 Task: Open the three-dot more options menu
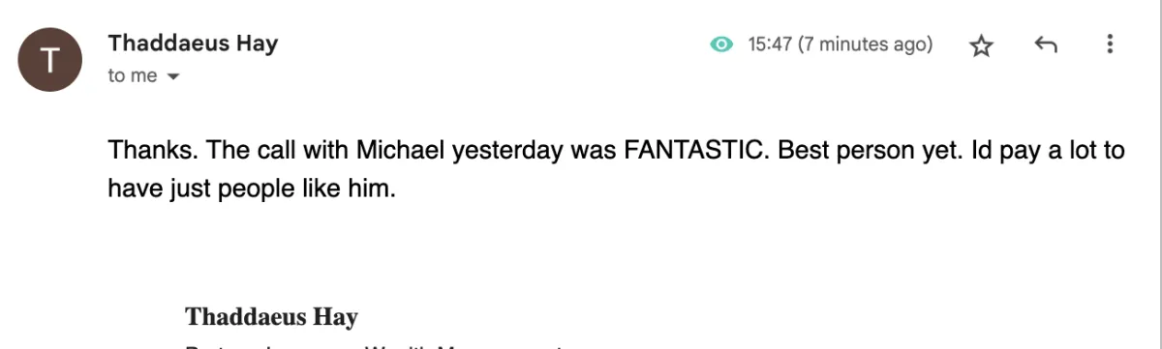1110,44
